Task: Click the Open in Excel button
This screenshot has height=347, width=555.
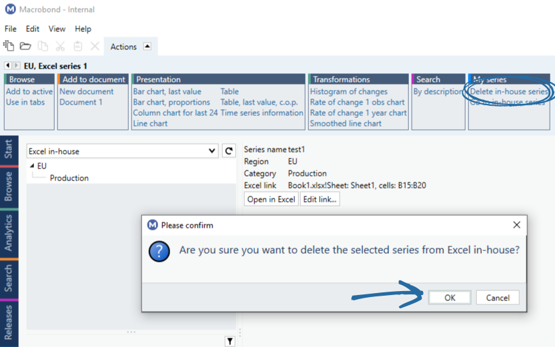Action: (x=271, y=199)
